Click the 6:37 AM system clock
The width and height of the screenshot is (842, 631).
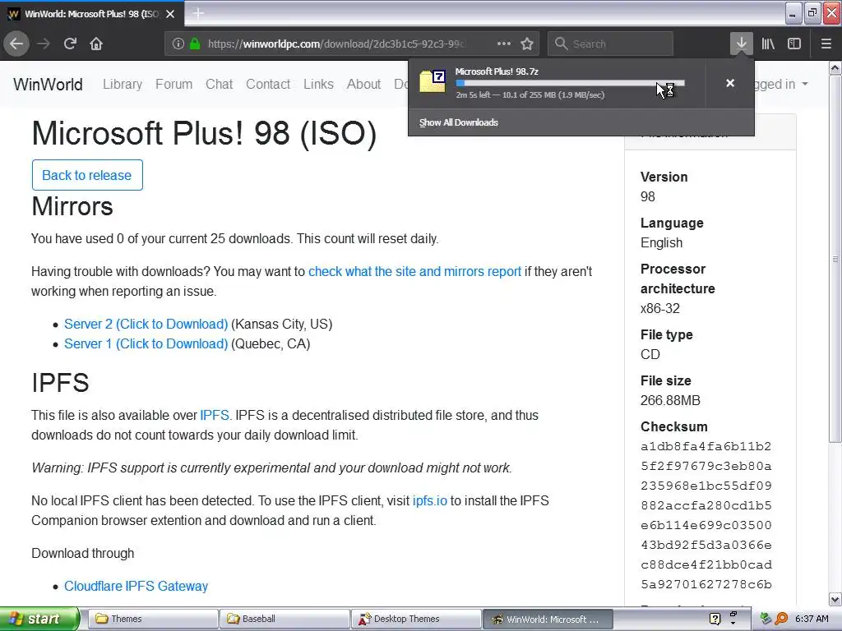tap(812, 619)
